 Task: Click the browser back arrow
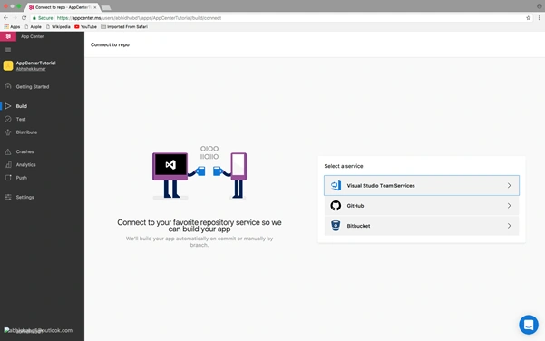coord(5,18)
